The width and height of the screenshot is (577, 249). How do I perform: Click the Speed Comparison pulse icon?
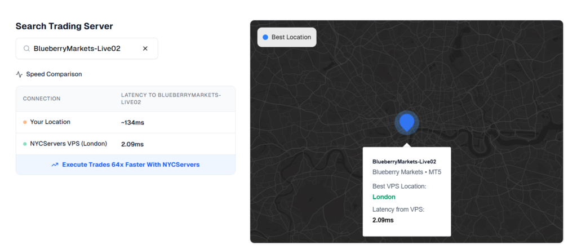click(x=19, y=74)
